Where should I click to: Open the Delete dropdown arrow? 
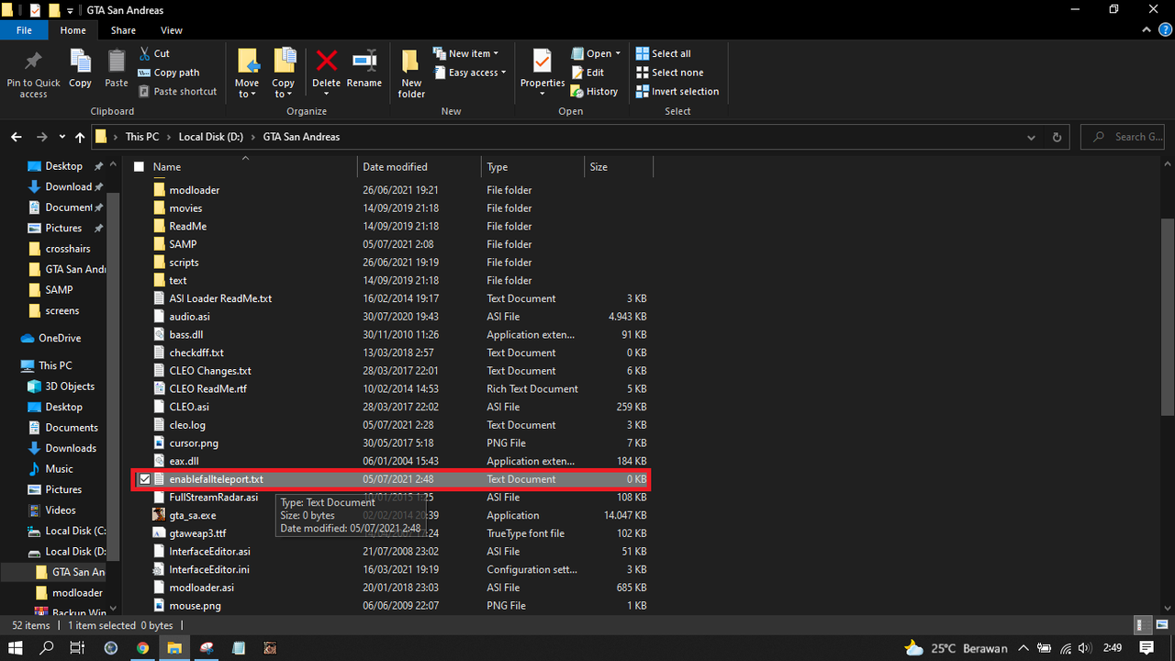(x=326, y=94)
